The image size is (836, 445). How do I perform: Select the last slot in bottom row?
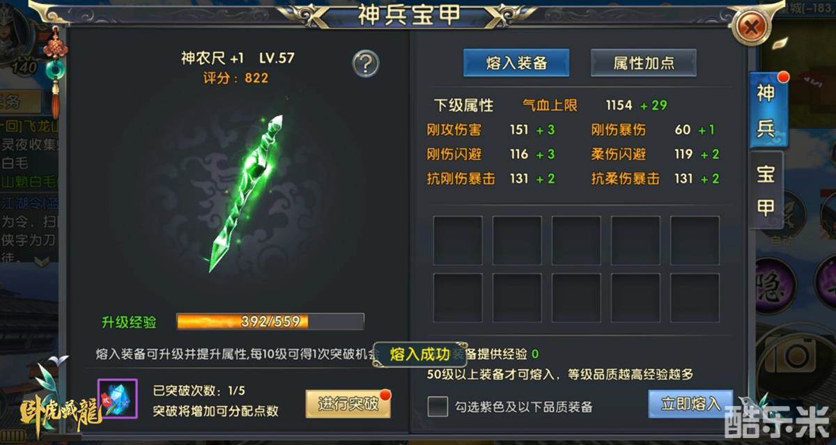click(x=695, y=297)
